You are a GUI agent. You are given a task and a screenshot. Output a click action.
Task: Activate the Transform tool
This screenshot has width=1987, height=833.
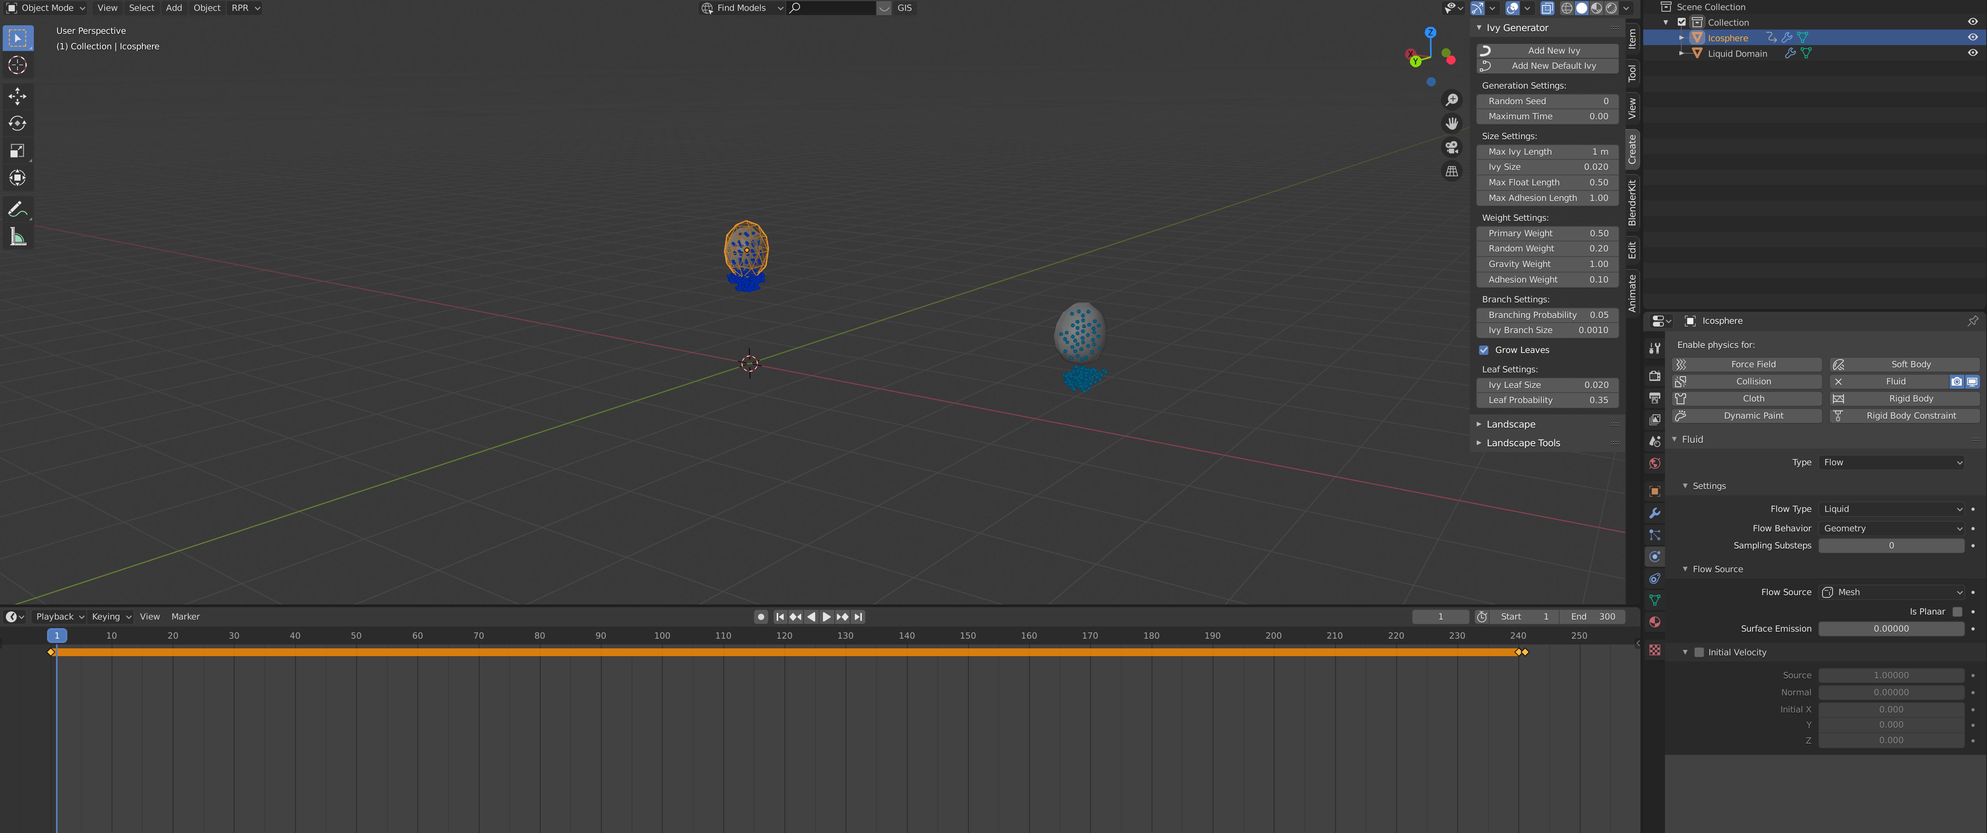(x=17, y=178)
